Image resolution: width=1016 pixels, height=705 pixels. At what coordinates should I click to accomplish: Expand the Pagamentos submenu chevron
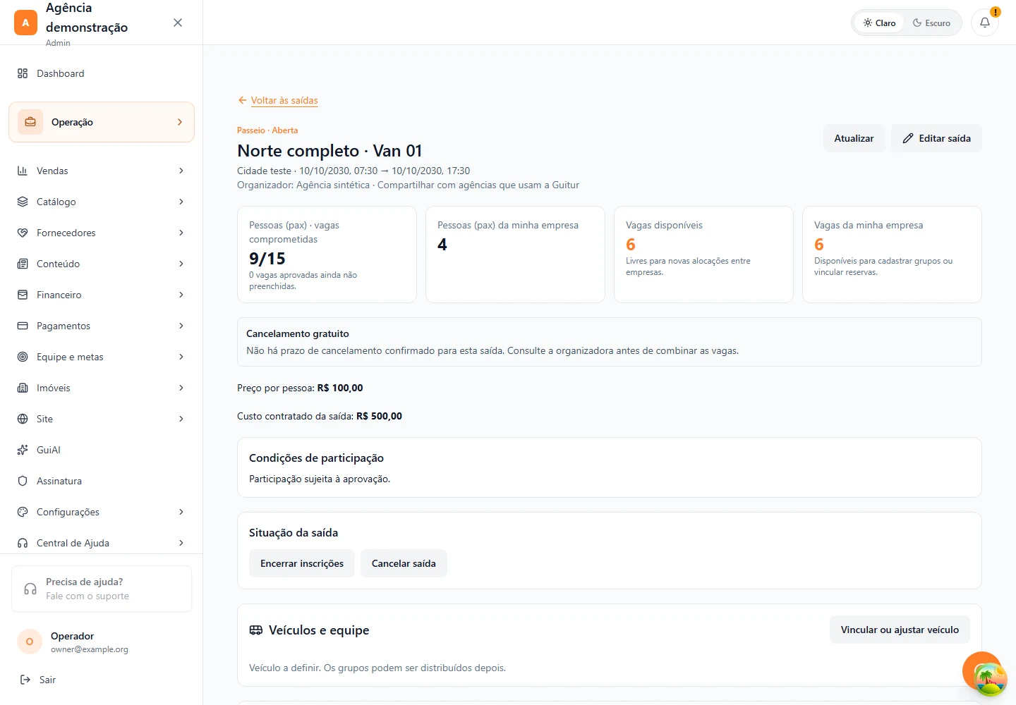181,326
